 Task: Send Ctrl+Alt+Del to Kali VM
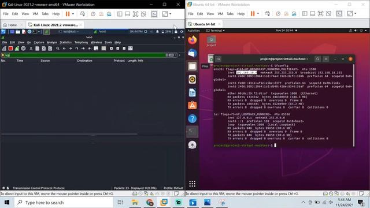pyautogui.click(x=82, y=14)
